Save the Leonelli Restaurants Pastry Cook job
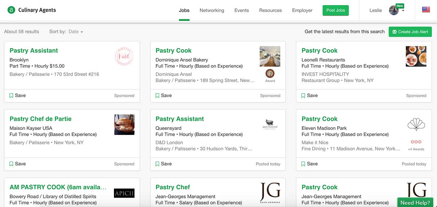 click(310, 95)
